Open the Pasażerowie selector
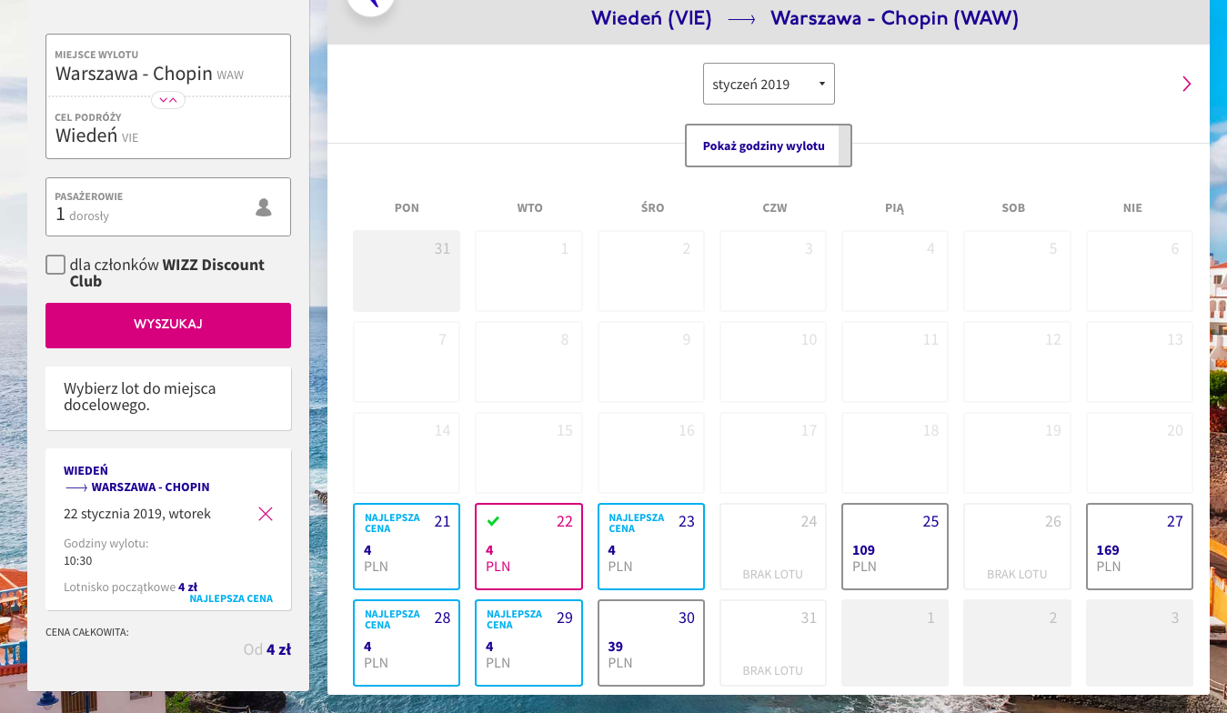Image resolution: width=1227 pixels, height=713 pixels. click(168, 207)
